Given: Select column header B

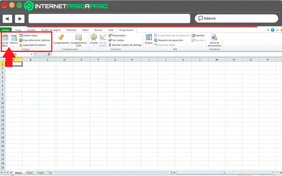Looking at the screenshot, I should (31, 59).
